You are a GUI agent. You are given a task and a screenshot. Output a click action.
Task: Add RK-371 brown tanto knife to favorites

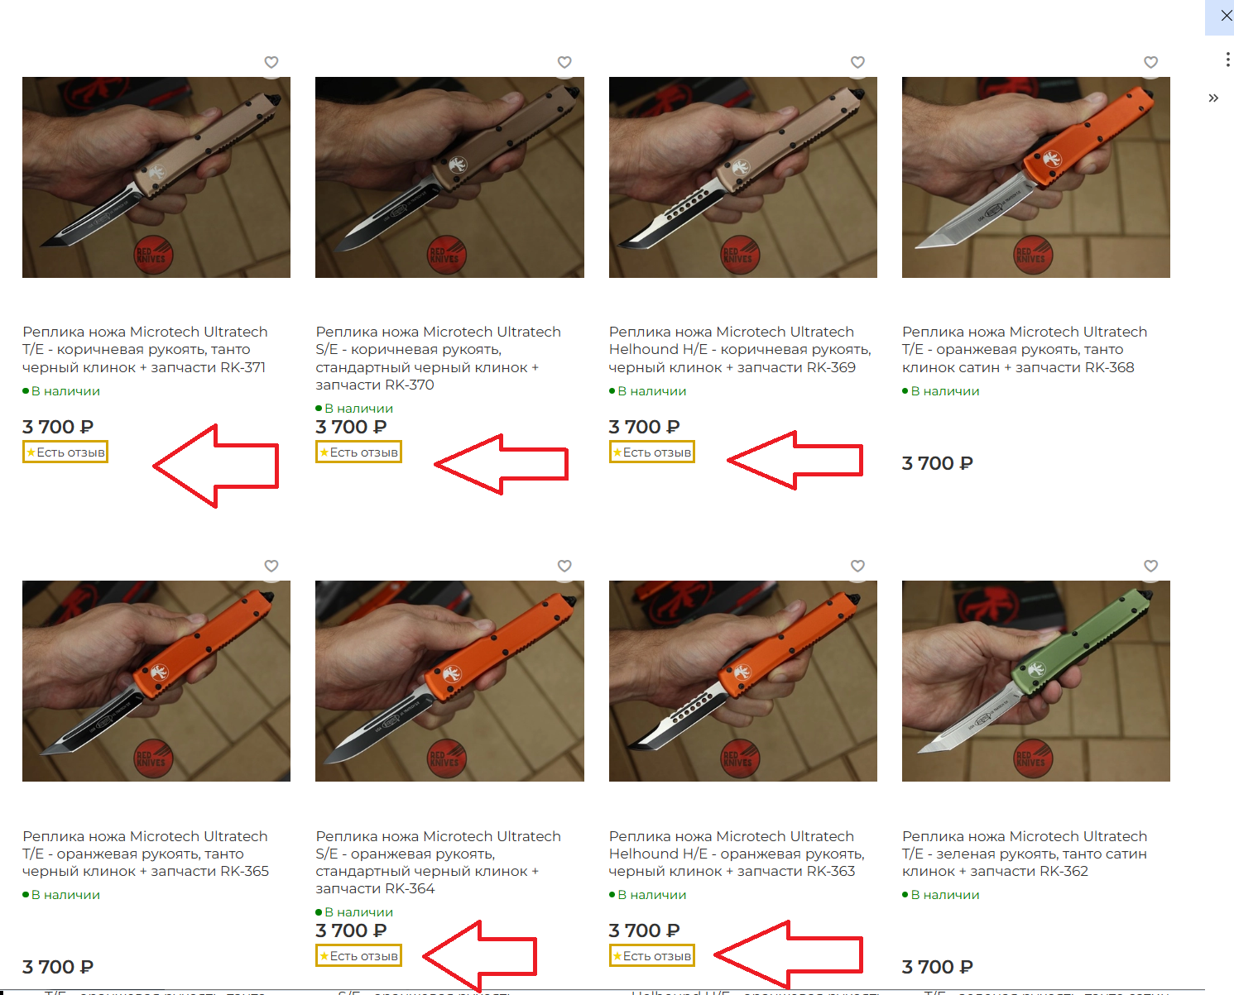pyautogui.click(x=271, y=62)
